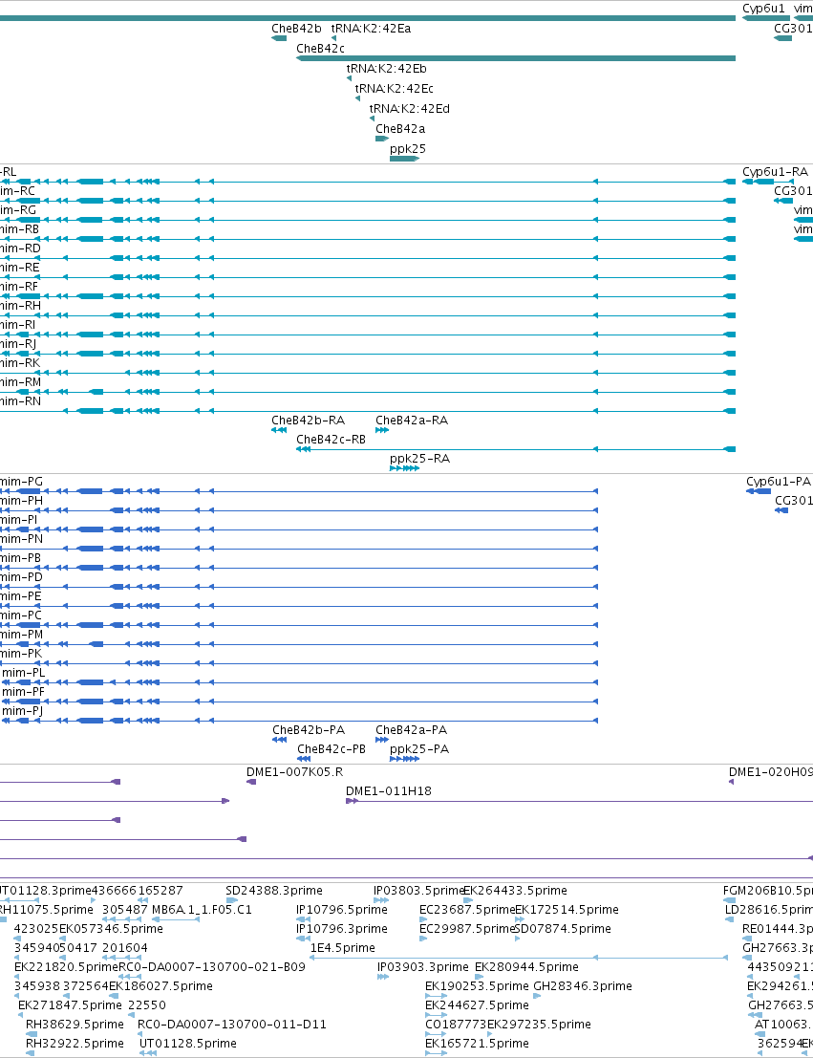Open the CheB42b-PA protein feature
This screenshot has height=1058, width=813.
(279, 740)
